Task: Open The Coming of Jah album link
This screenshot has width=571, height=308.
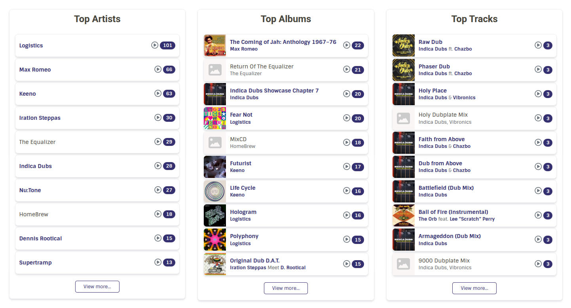Action: point(283,42)
